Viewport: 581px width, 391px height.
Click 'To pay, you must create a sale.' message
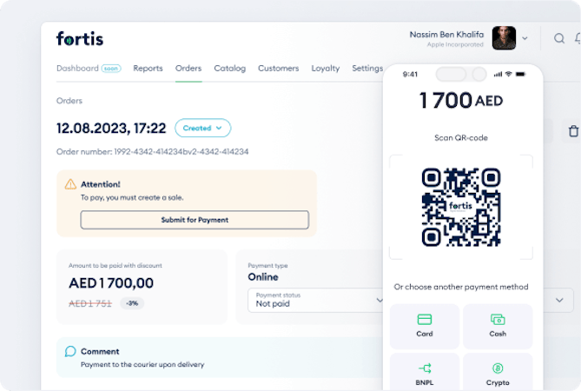pos(132,197)
